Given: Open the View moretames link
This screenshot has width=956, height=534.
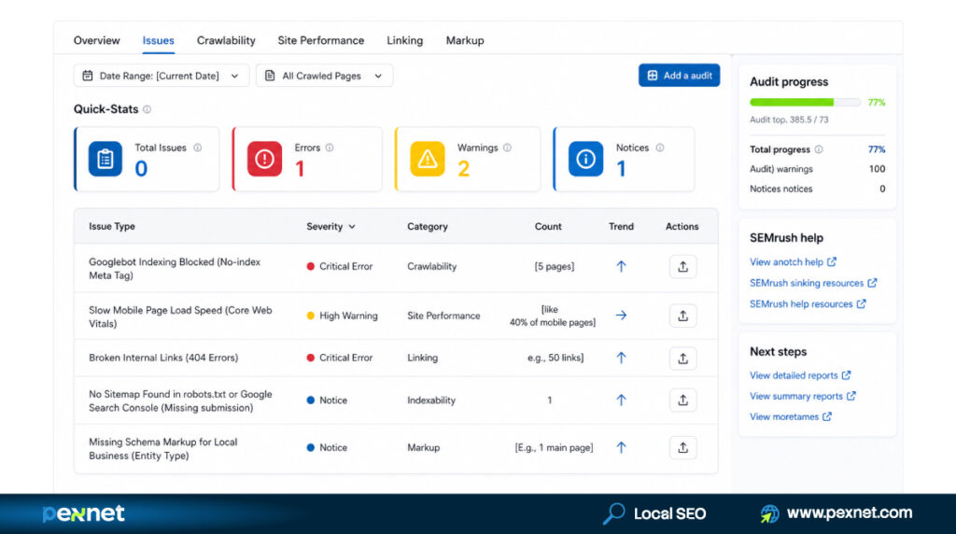Looking at the screenshot, I should (x=790, y=417).
